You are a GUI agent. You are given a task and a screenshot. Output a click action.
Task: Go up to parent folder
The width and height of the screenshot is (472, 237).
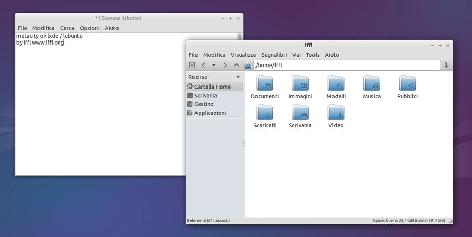point(237,65)
